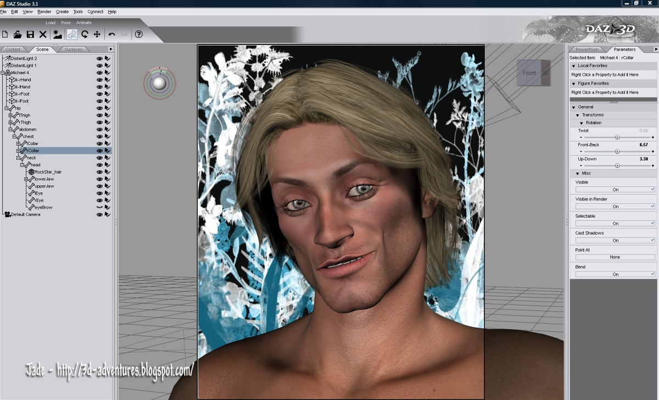Select the Rotate tool icon
The height and width of the screenshot is (400, 659).
click(x=85, y=34)
